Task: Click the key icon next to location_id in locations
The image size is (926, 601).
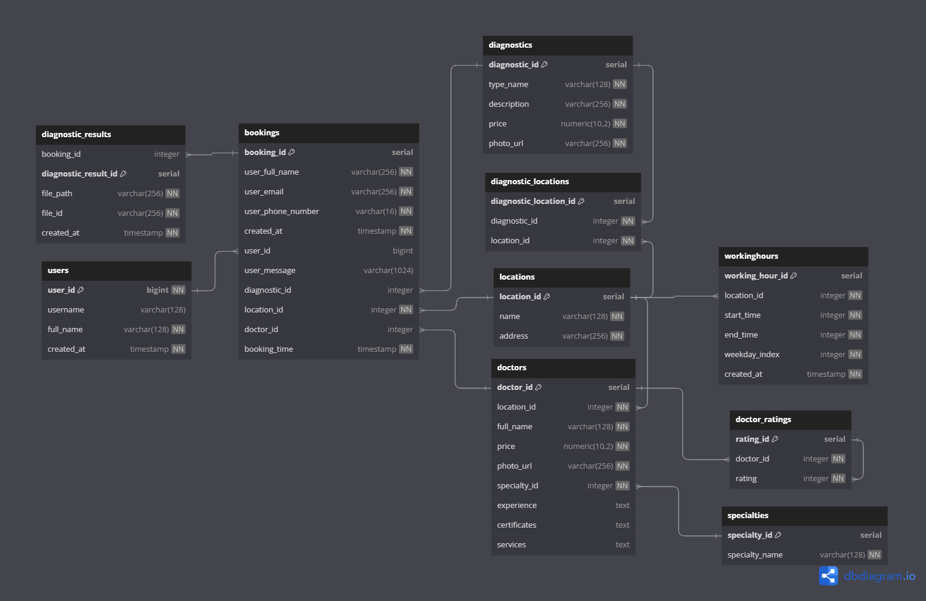Action: pos(547,297)
